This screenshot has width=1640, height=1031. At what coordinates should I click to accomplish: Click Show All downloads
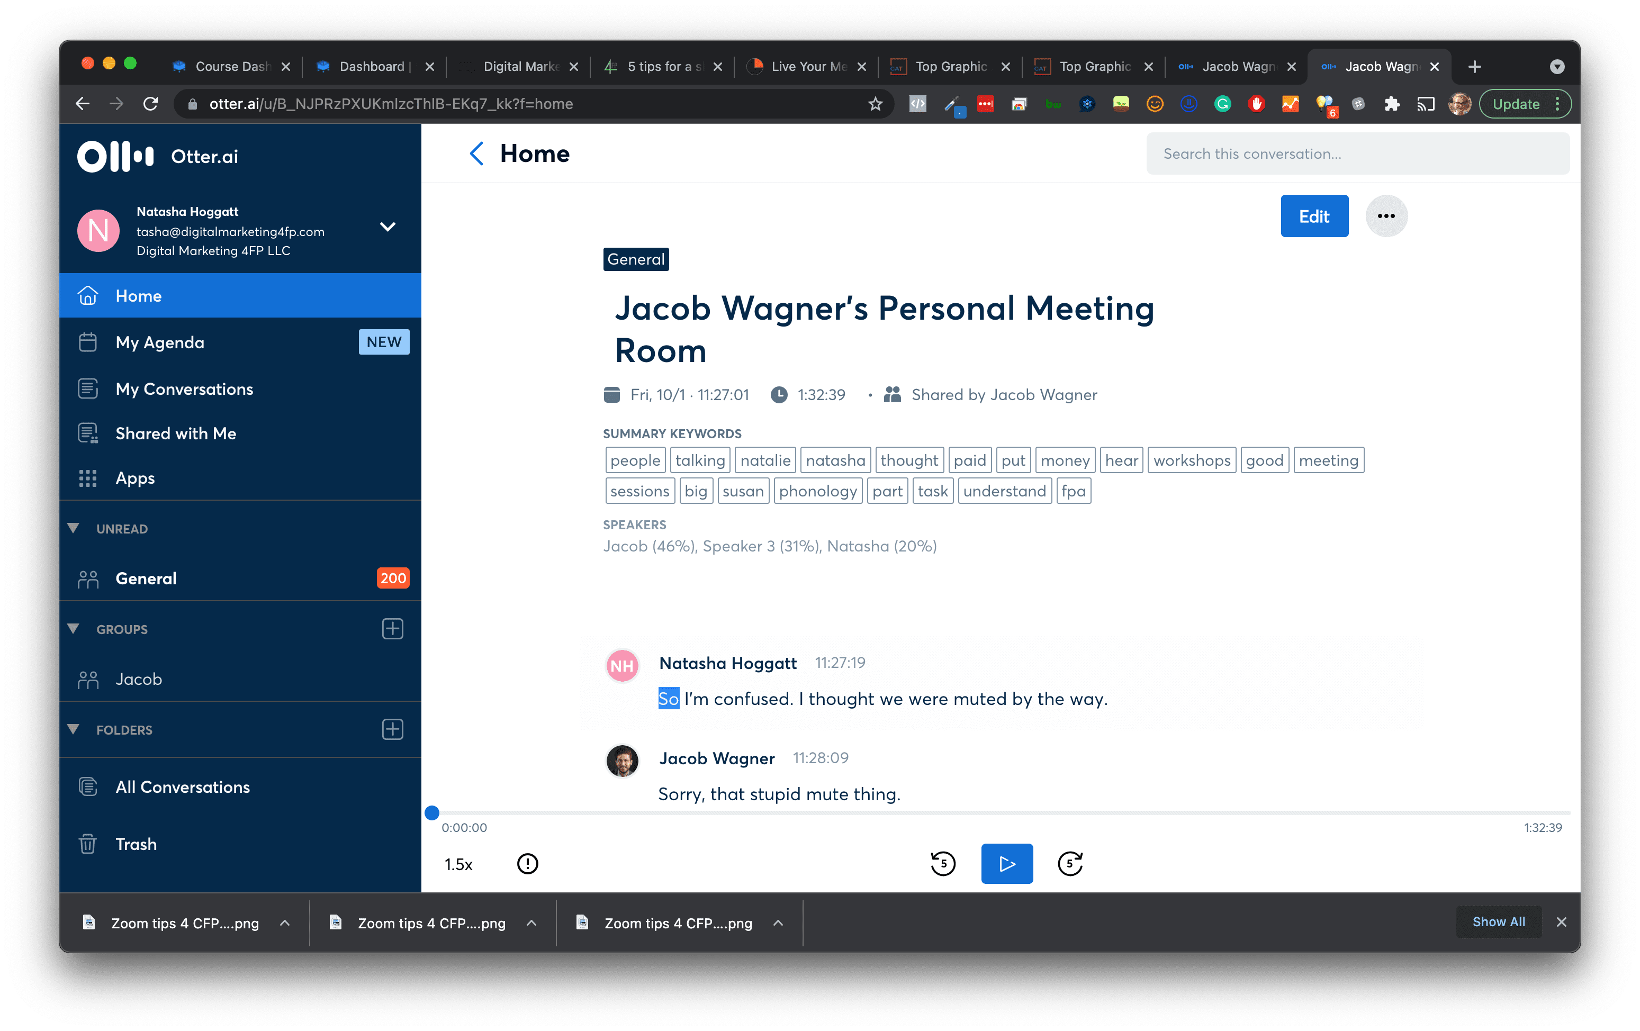pos(1498,921)
